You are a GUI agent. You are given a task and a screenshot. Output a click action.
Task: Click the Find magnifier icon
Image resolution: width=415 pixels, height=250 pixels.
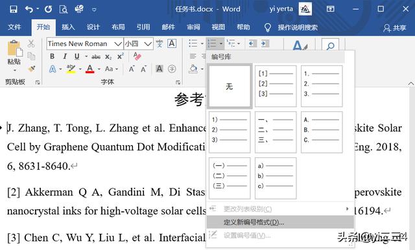point(330,45)
